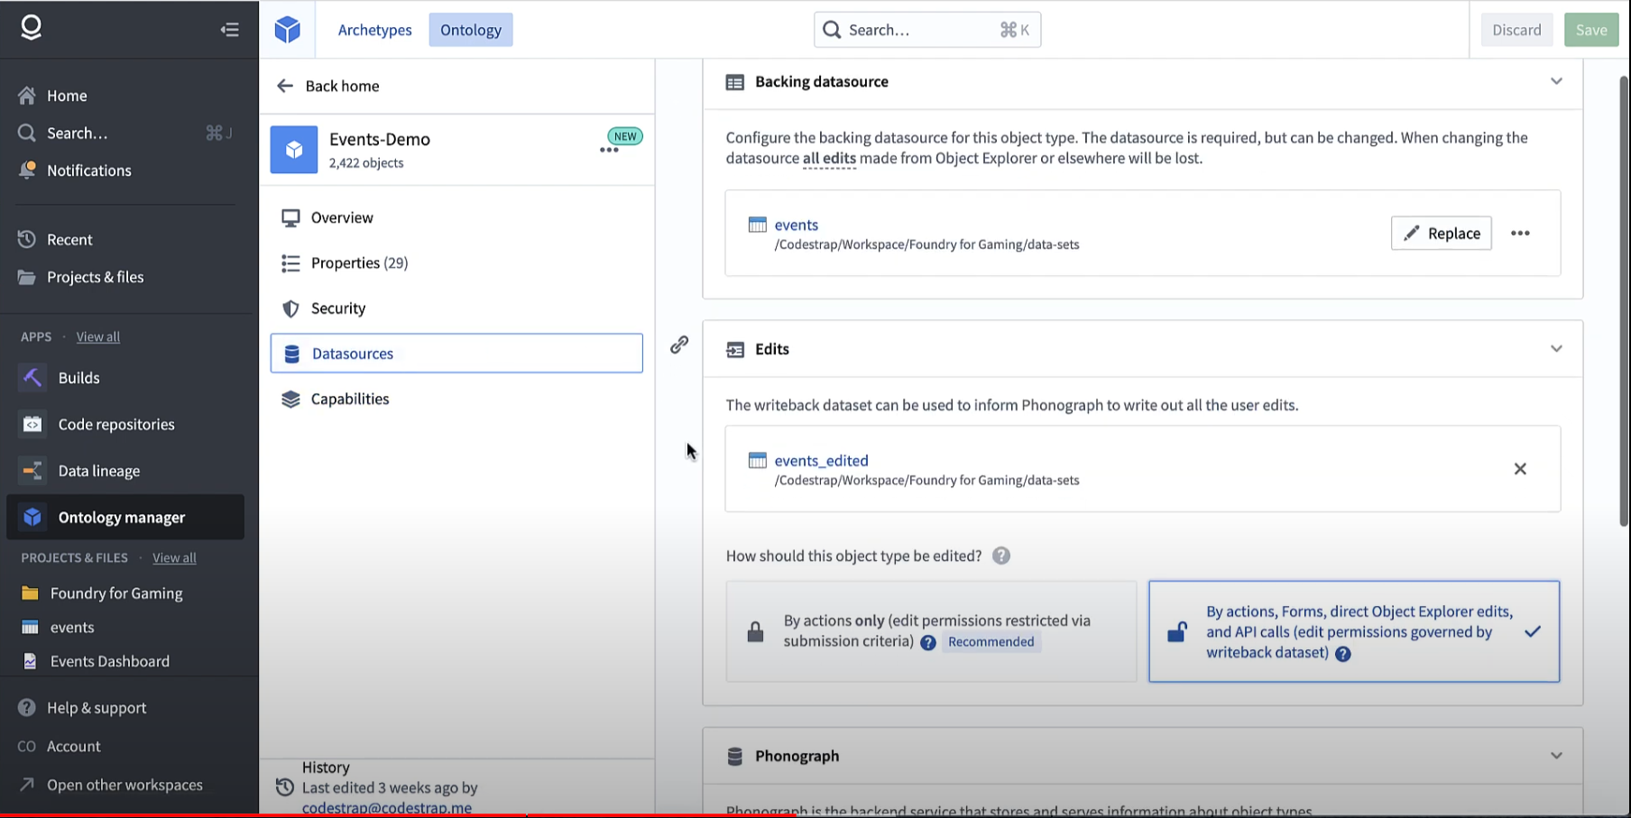Open the events backing dataset link
Screen dimensions: 1631x818
[797, 225]
